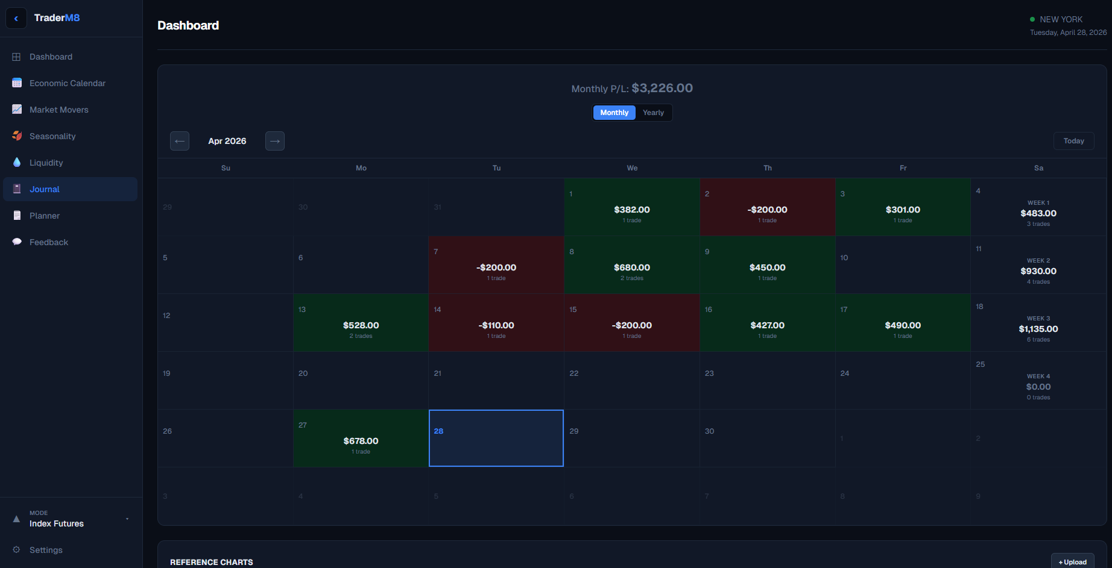
Task: Select the Monthly view toggle
Action: [x=614, y=113]
